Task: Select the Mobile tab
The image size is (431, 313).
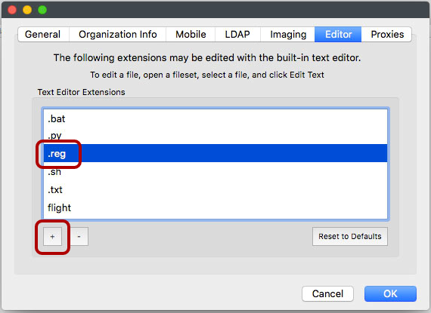Action: 191,34
